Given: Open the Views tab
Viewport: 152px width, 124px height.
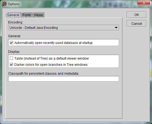Looking at the screenshot, I should click(x=38, y=15).
